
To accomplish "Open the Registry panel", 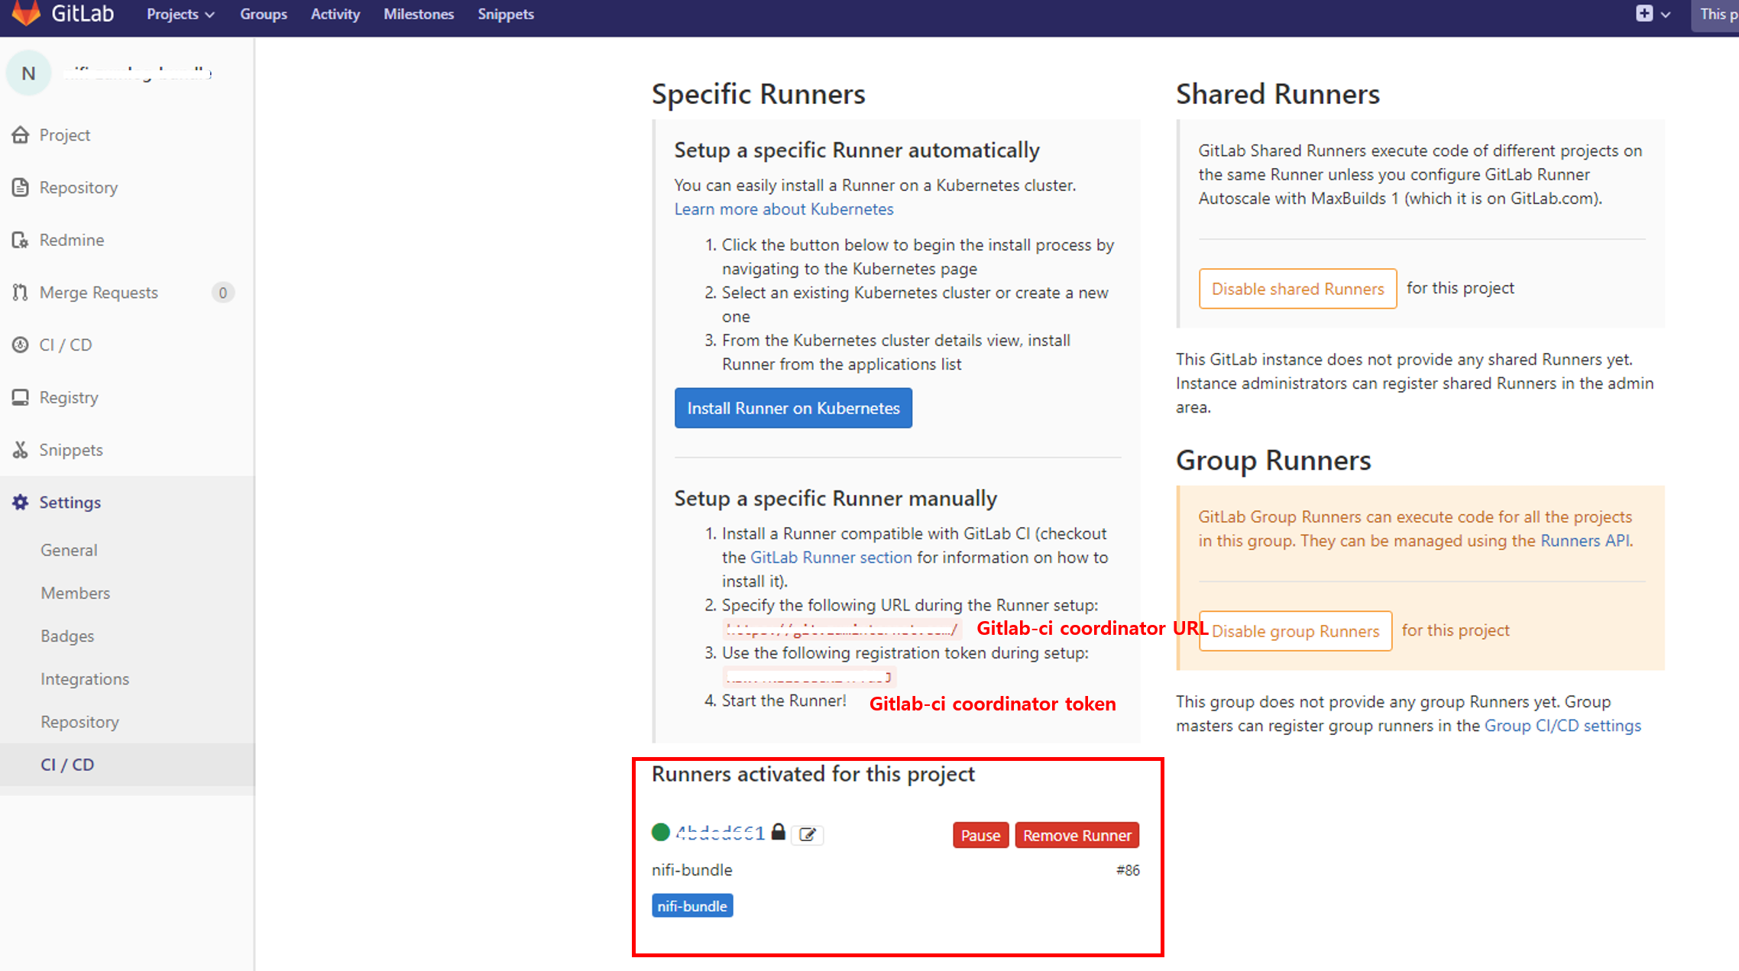I will pyautogui.click(x=69, y=396).
